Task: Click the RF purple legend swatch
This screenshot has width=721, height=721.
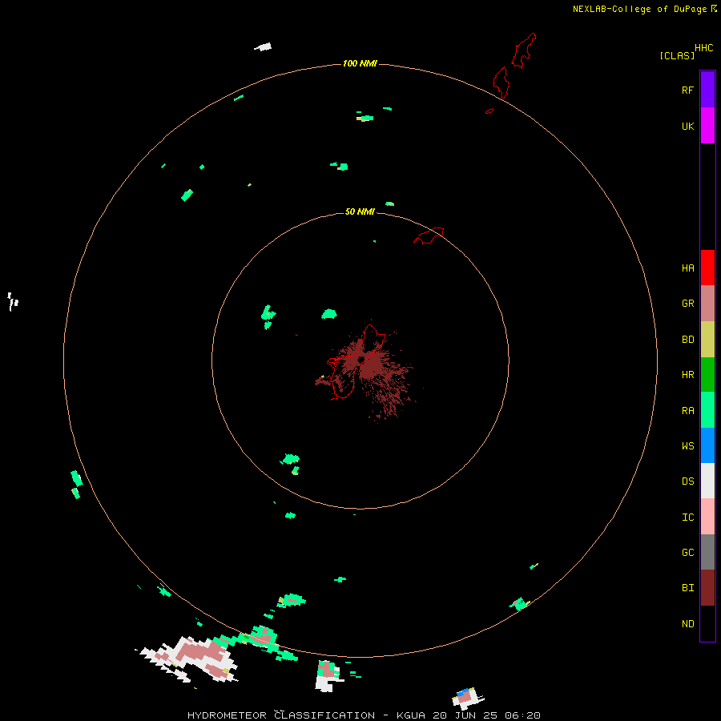Action: coord(707,90)
